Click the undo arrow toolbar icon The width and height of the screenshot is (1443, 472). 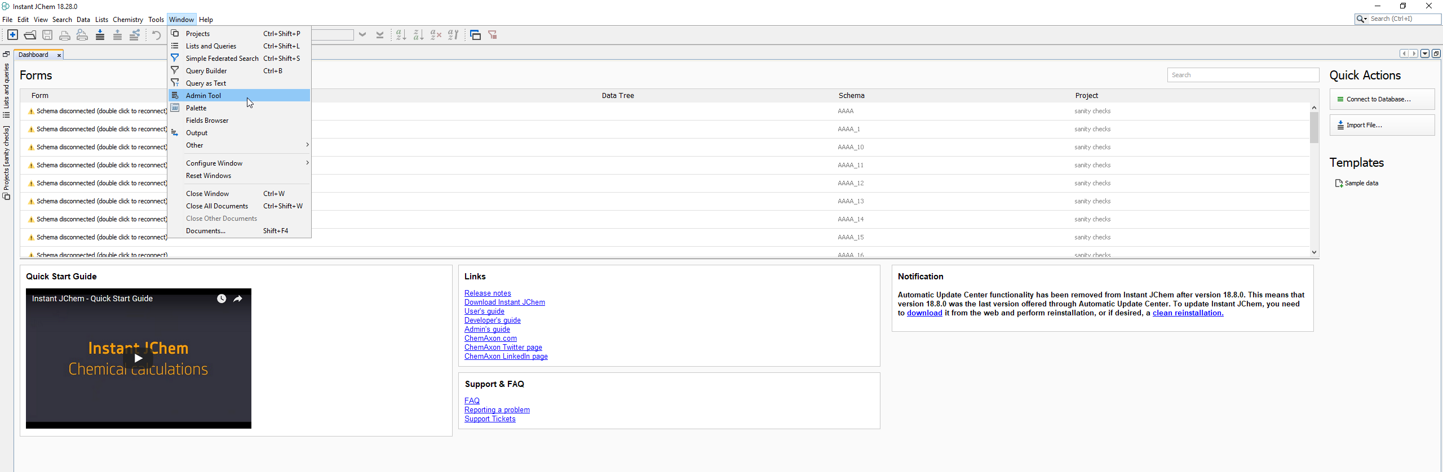pos(157,35)
